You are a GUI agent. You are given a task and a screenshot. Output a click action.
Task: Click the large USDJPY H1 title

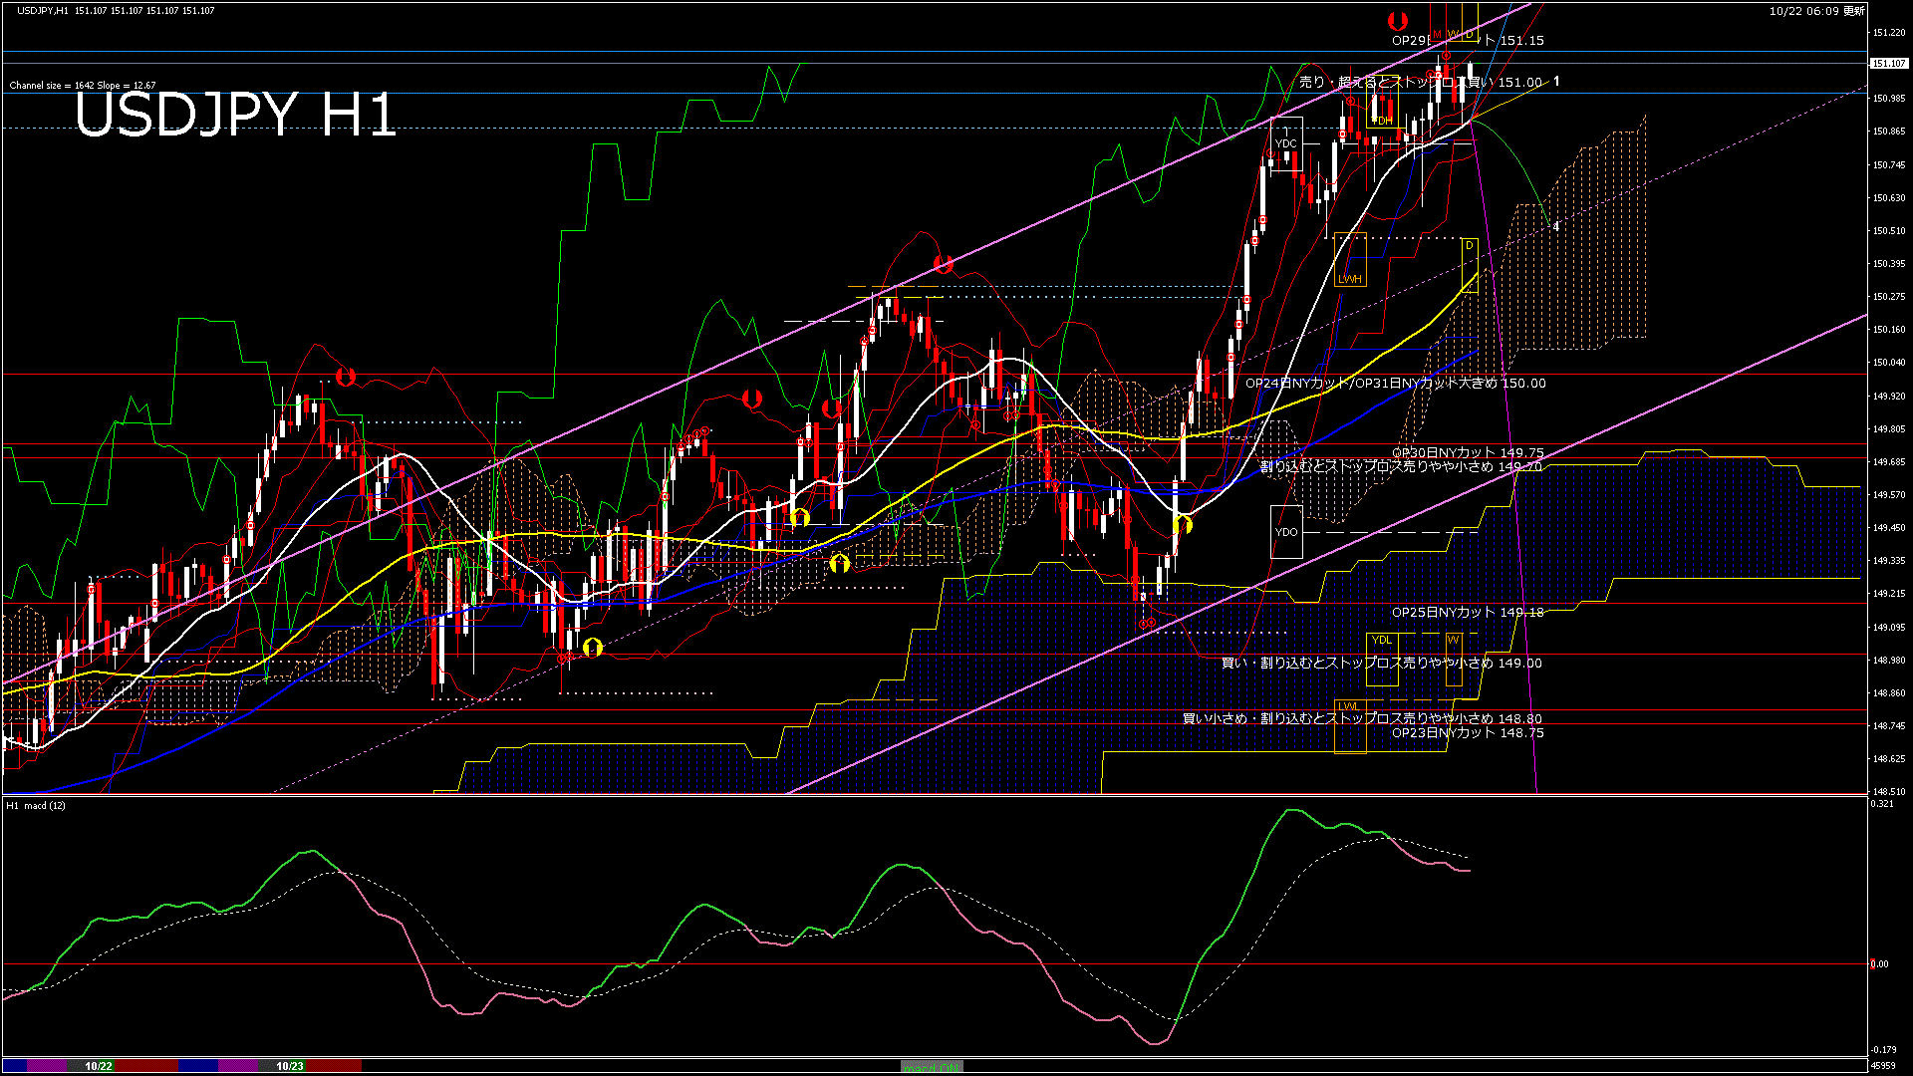coord(235,115)
